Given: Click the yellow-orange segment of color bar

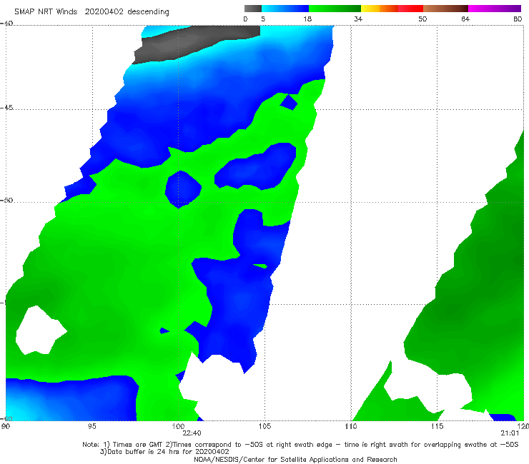Looking at the screenshot, I should click(380, 9).
